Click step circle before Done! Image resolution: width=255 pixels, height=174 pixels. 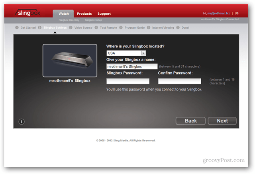click(178, 27)
